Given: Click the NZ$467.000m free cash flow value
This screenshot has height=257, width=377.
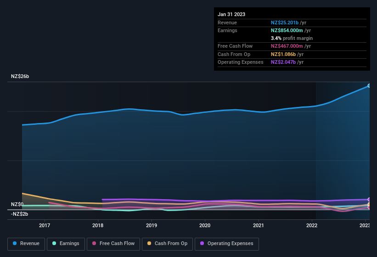Looking at the screenshot, I should coord(287,46).
